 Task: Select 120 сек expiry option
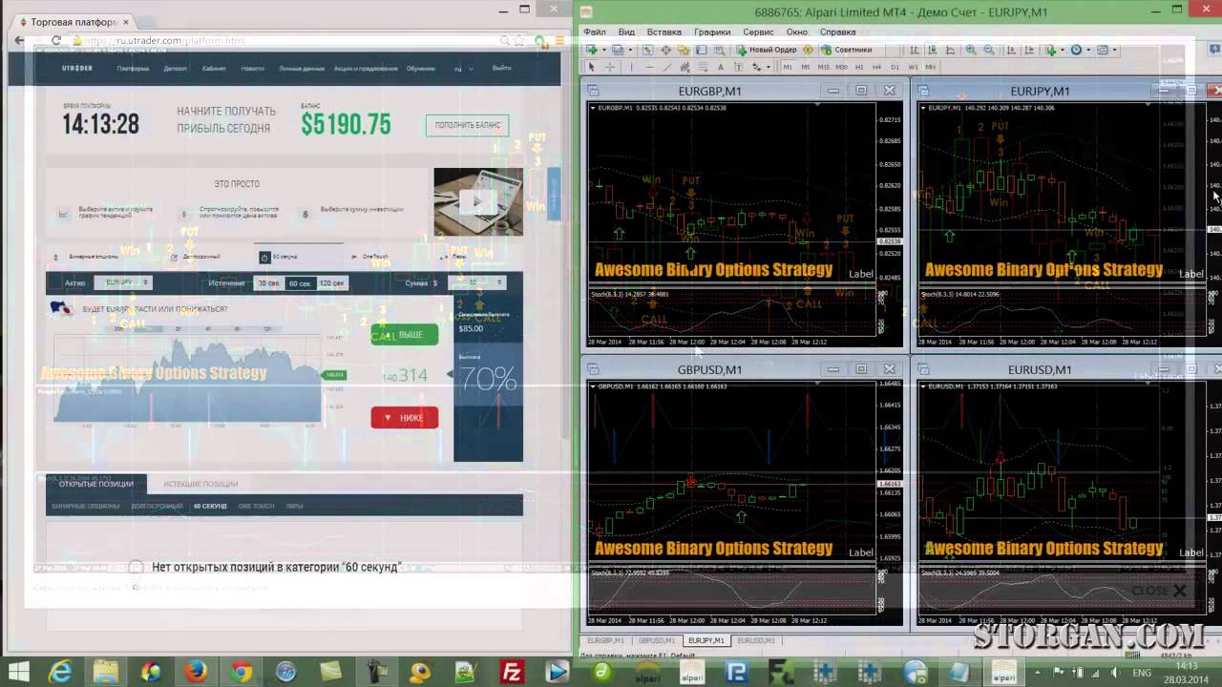click(332, 283)
